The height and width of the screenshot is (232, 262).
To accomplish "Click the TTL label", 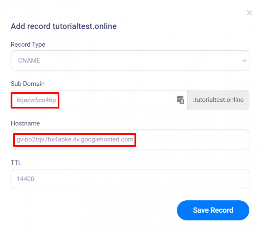I will click(16, 163).
